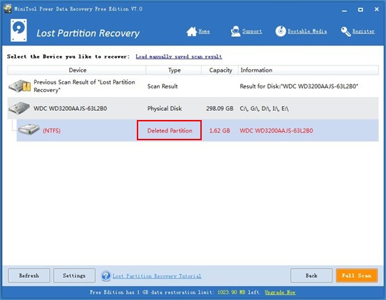The image size is (386, 300).
Task: Click the WDC physical disk drive icon
Action: click(19, 108)
